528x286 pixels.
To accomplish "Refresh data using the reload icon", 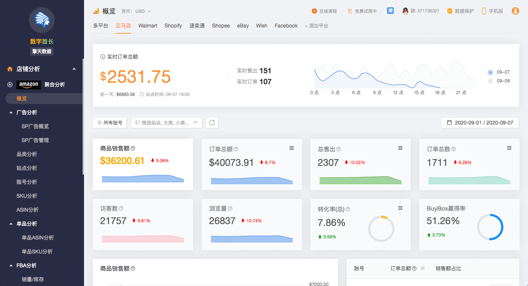I will [x=212, y=123].
